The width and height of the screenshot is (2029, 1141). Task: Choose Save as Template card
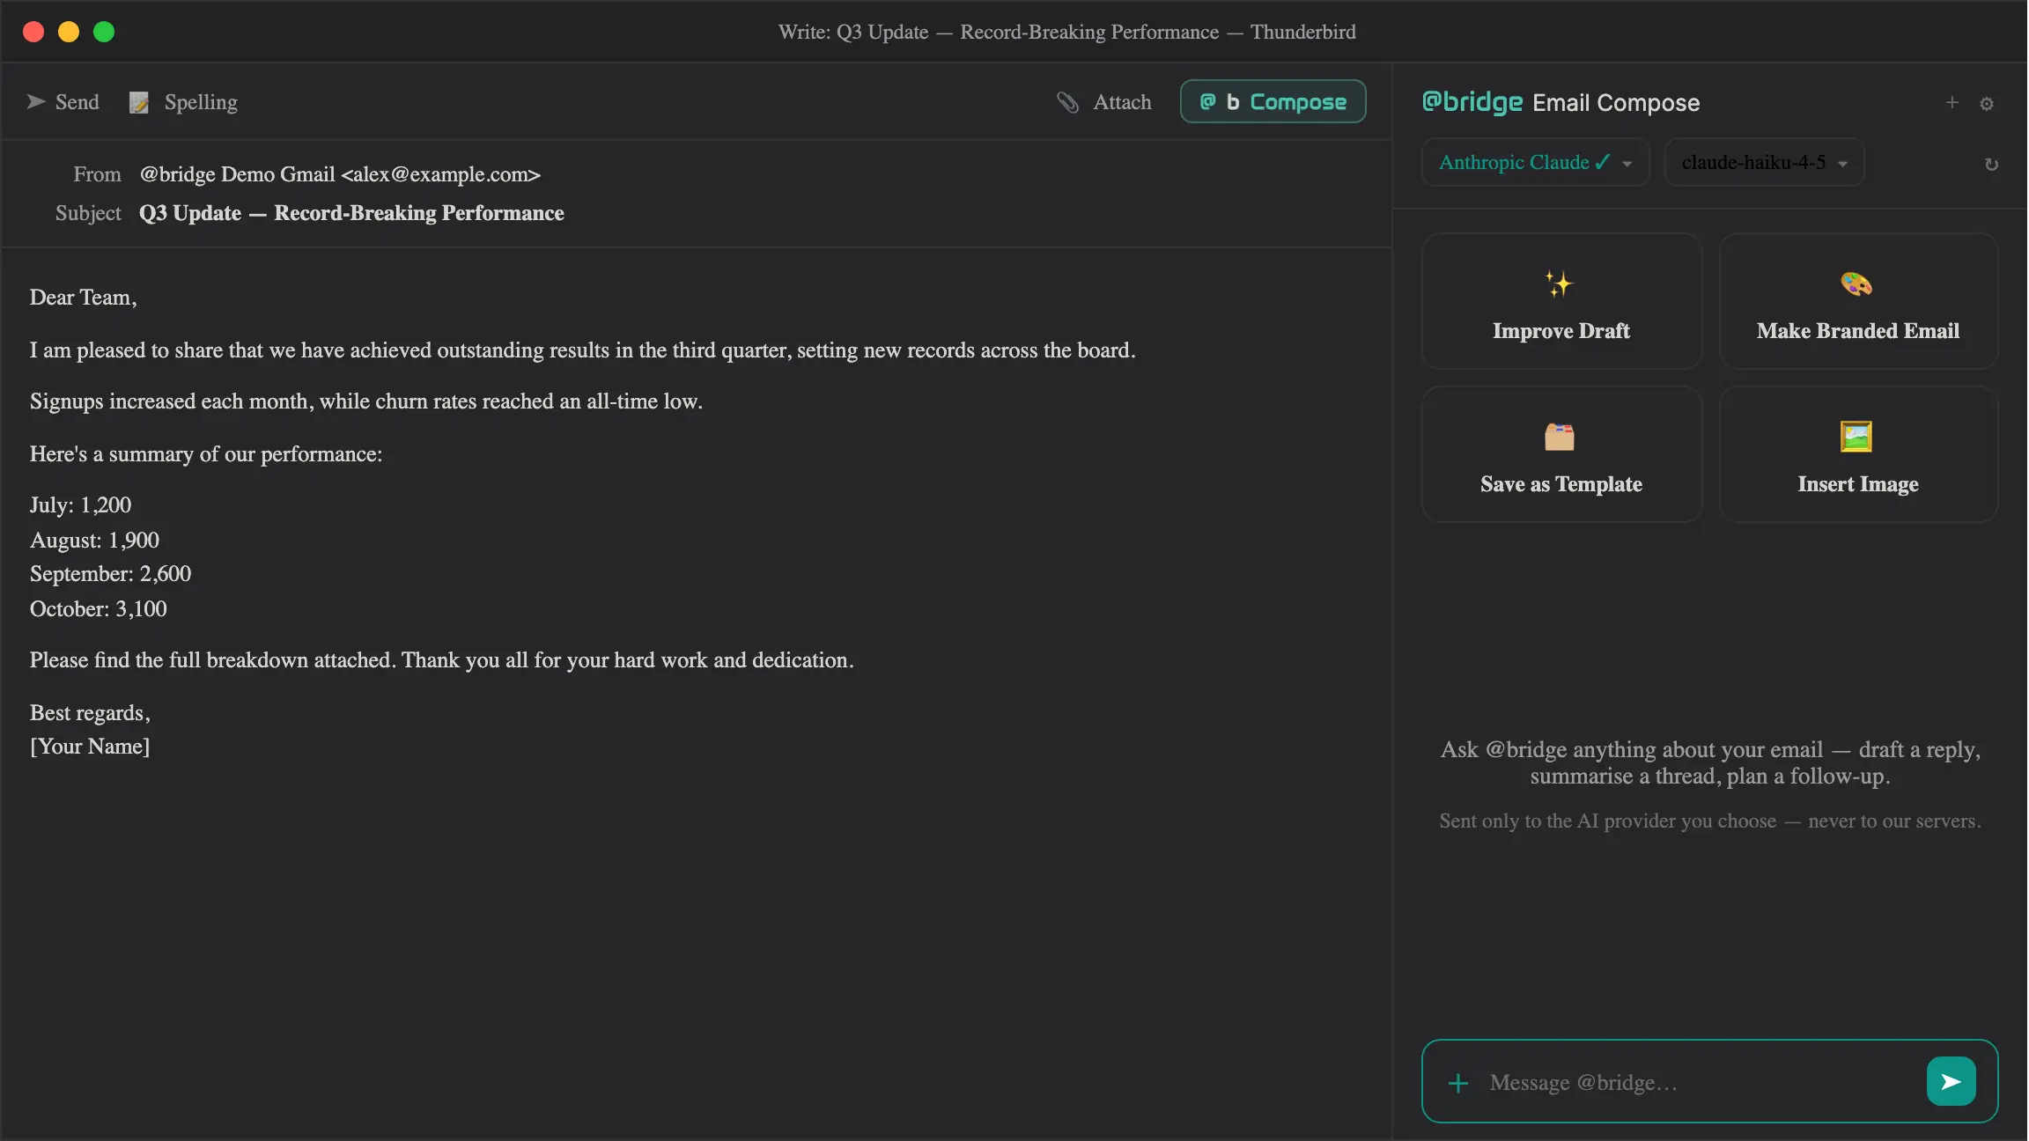tap(1561, 454)
